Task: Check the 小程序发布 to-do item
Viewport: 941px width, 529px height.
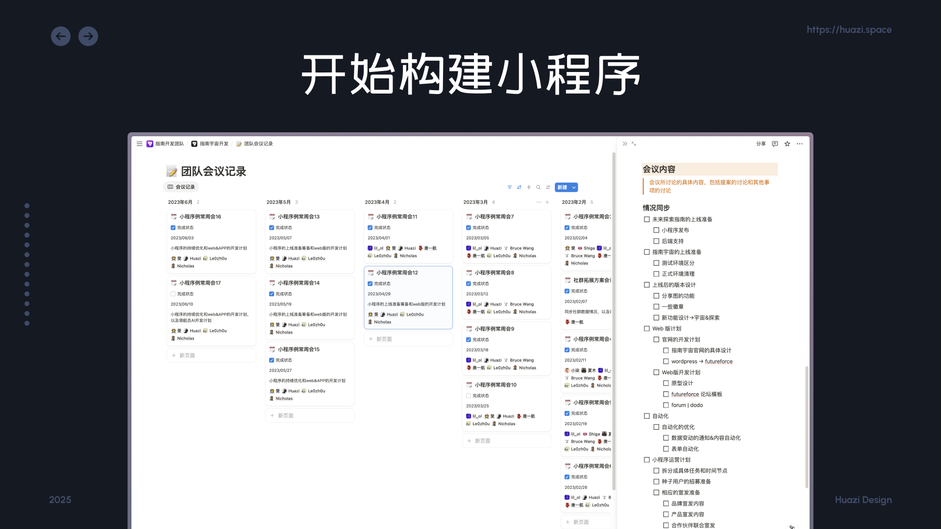Action: (656, 230)
